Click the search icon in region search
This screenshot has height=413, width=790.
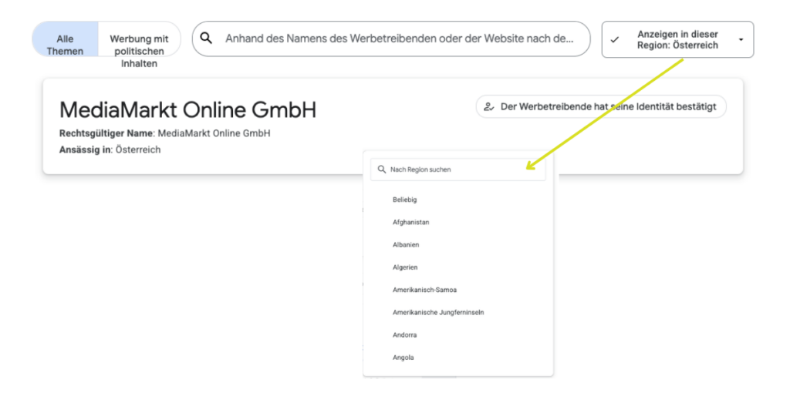coord(382,170)
